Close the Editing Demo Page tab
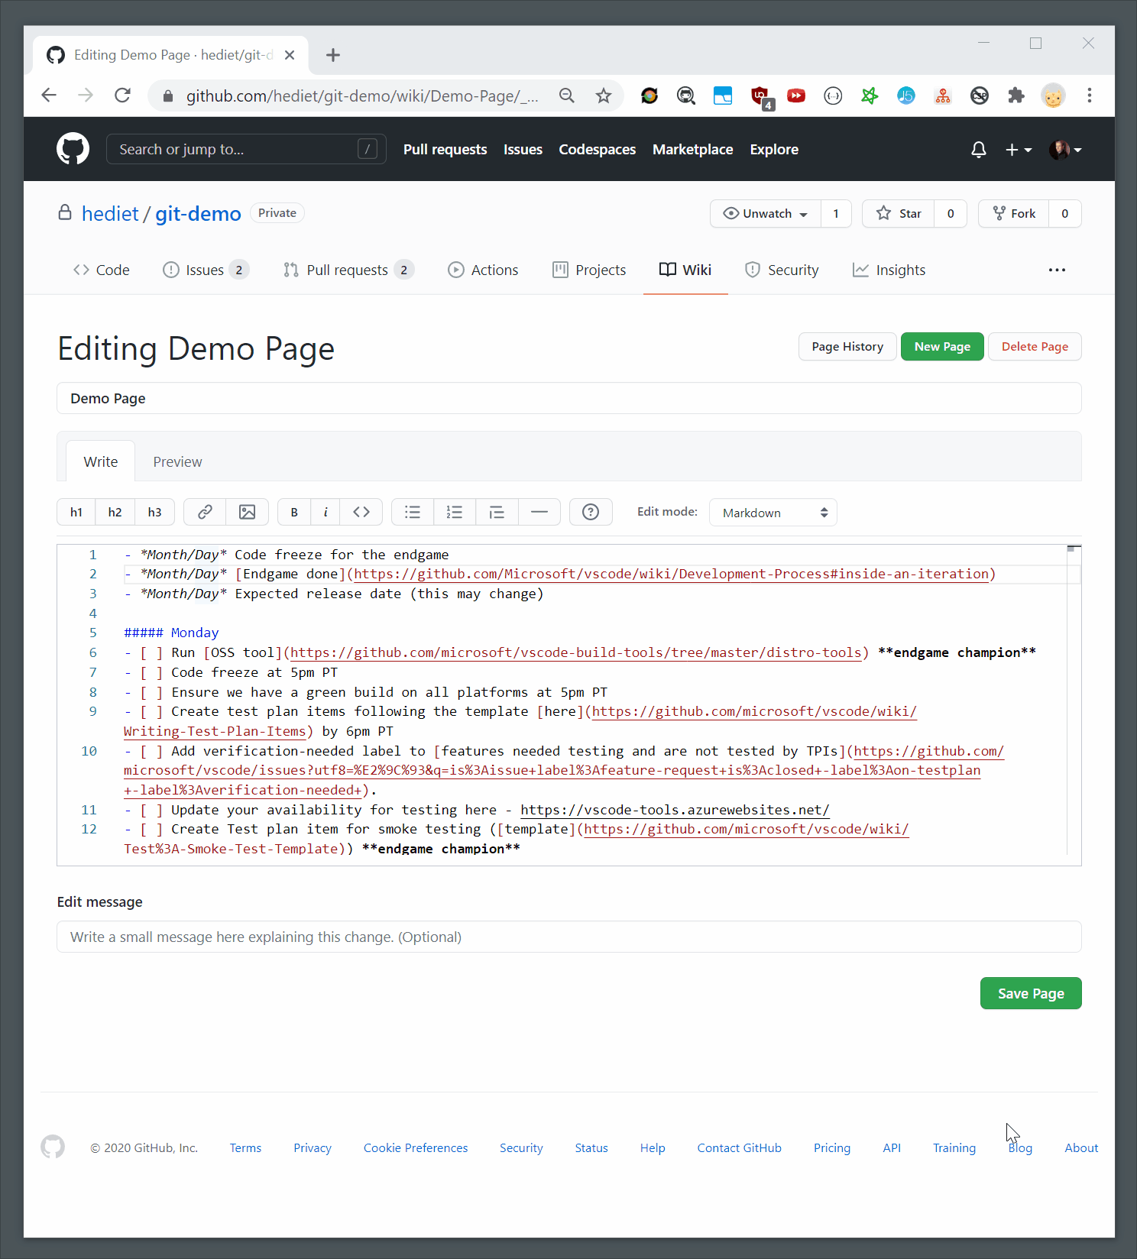 (x=290, y=55)
